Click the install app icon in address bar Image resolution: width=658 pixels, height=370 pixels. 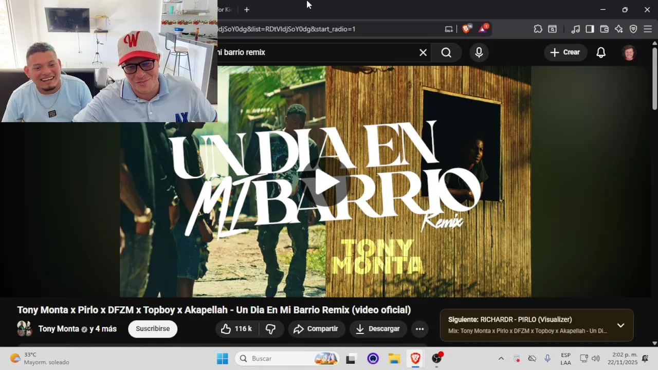449,29
